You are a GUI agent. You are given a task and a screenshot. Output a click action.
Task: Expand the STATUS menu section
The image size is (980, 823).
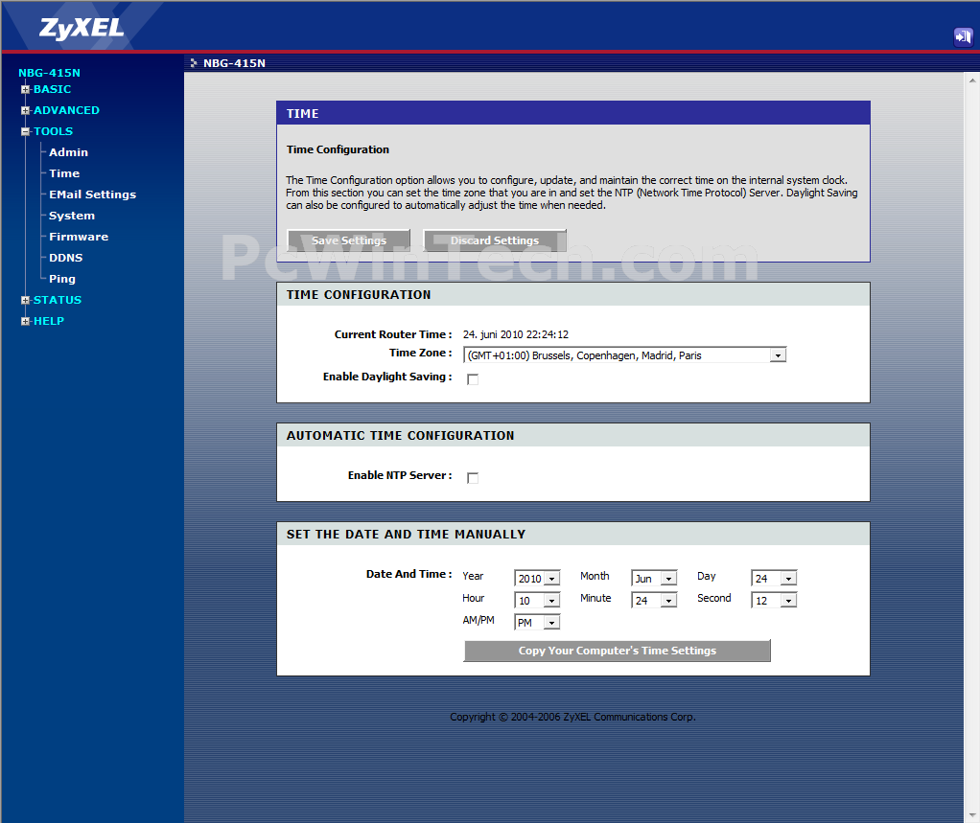(x=57, y=300)
